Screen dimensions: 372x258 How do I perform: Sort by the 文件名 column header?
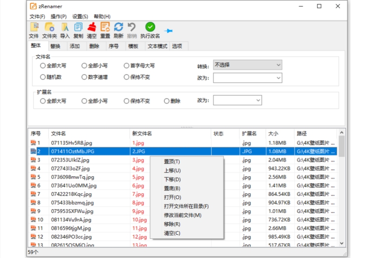coord(89,133)
